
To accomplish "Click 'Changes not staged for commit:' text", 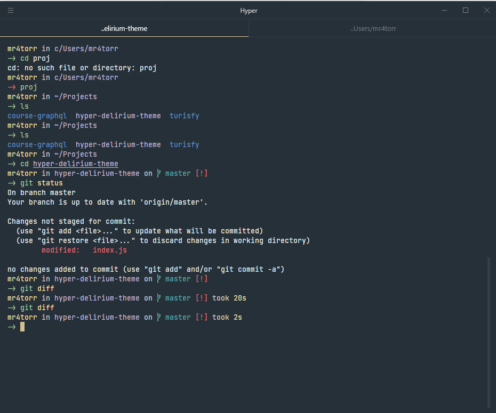I will click(x=71, y=221).
